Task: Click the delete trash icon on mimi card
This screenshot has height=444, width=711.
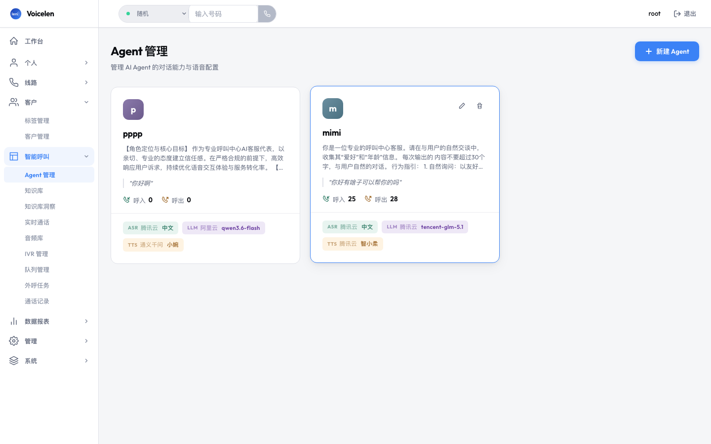Action: [x=479, y=106]
